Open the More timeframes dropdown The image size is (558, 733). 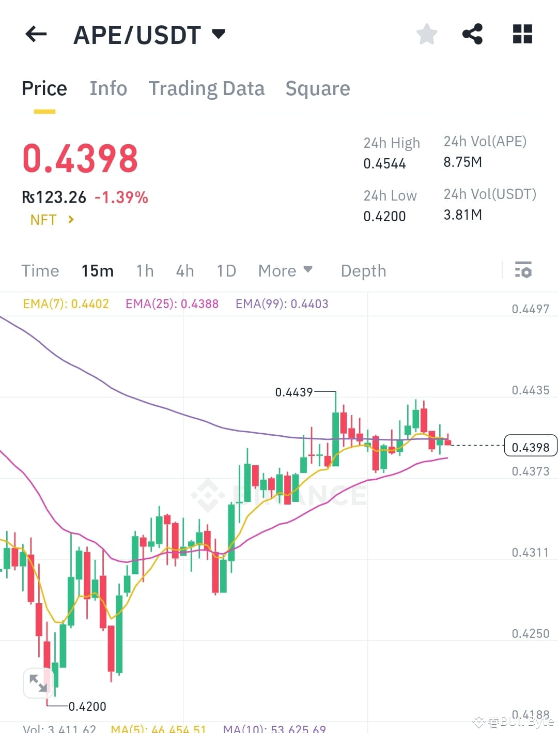coord(286,270)
